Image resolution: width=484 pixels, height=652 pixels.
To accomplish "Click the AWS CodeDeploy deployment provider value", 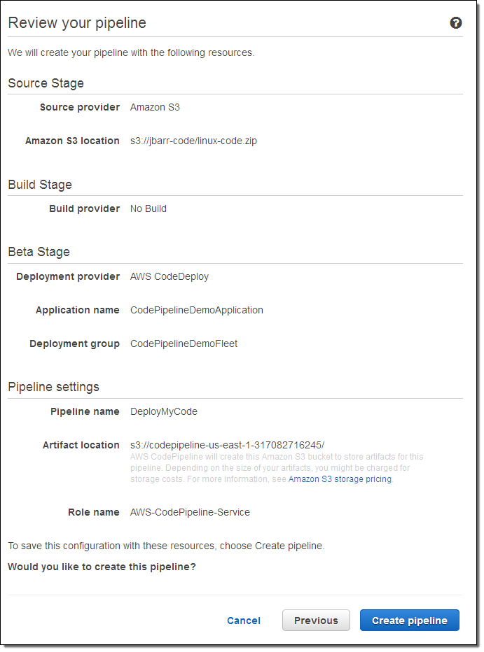I will [x=170, y=276].
